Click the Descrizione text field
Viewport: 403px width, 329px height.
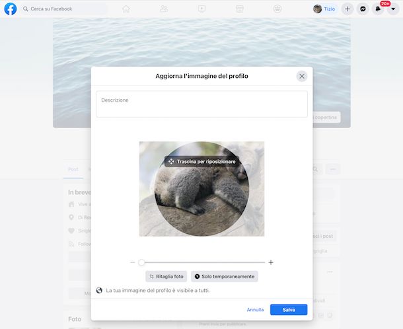[201, 104]
